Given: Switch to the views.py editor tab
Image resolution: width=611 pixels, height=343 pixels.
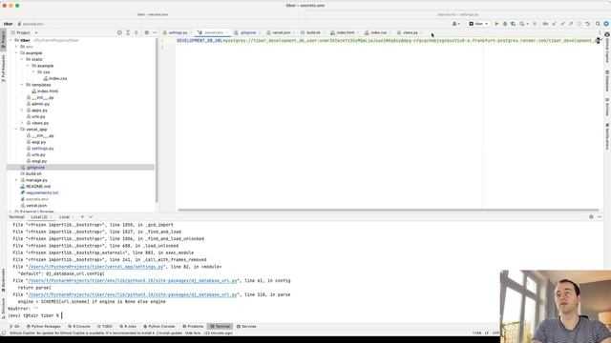Looking at the screenshot, I should (x=410, y=32).
